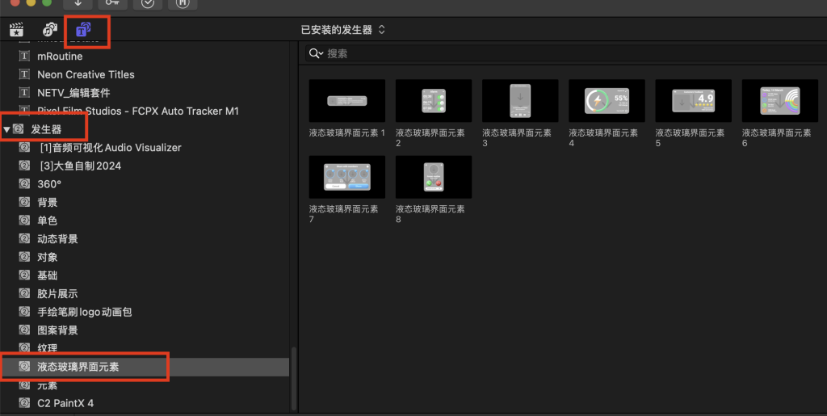This screenshot has width=827, height=416.
Task: Open the 已安装的发生器 dropdown
Action: 342,30
